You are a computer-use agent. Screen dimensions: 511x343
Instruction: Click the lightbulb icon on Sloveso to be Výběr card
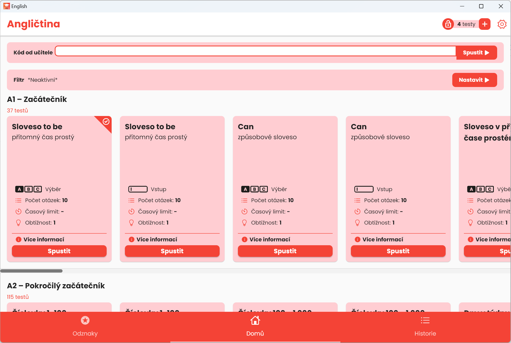[19, 223]
